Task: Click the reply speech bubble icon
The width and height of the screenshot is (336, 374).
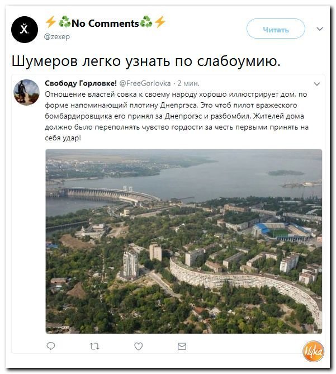Action: click(51, 346)
